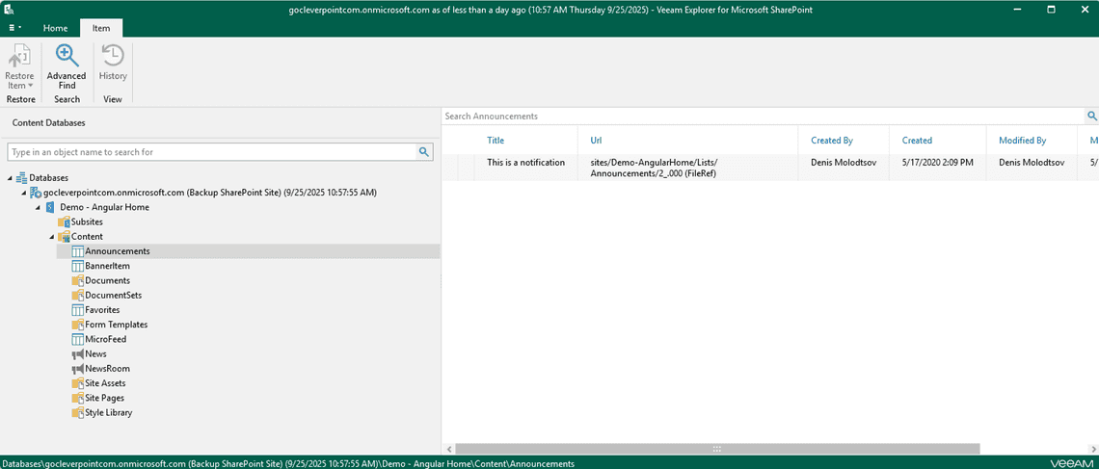Screen dimensions: 1099x469
Task: Click the Form Templates library icon
Action: (78, 325)
